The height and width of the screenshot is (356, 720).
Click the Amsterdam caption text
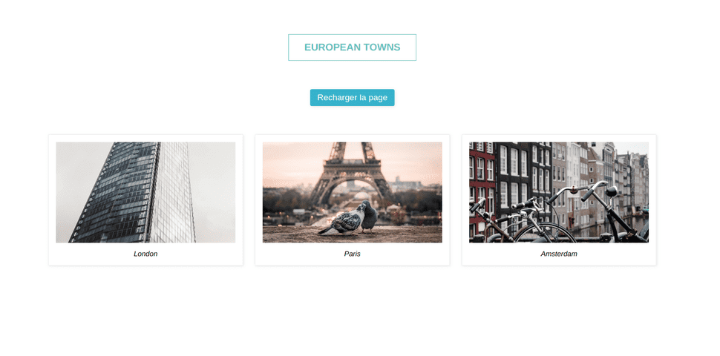(x=559, y=254)
